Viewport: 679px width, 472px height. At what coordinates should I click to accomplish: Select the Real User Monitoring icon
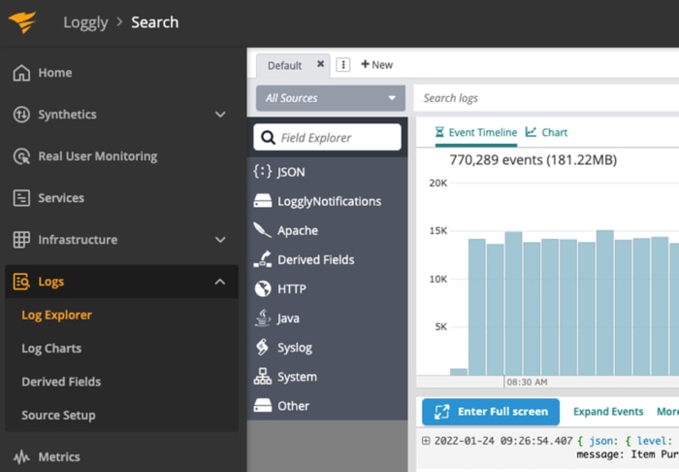pyautogui.click(x=21, y=156)
